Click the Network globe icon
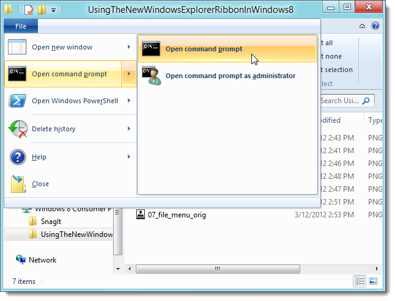395x301 pixels. point(21,259)
